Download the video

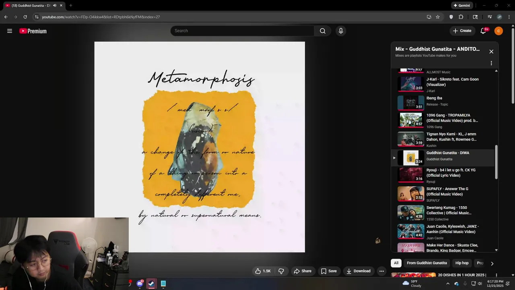[358, 271]
